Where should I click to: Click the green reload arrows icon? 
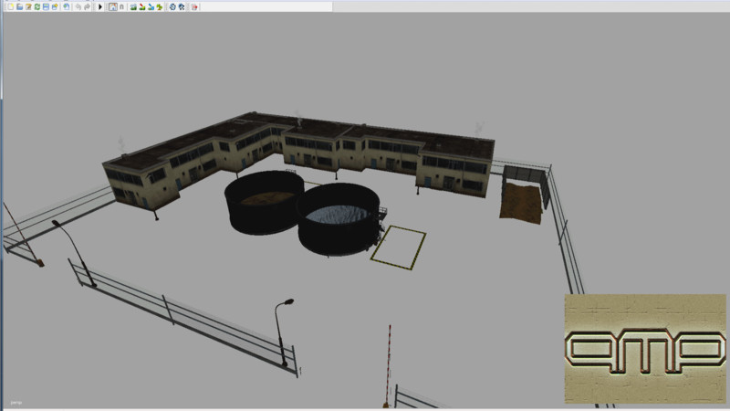36,6
